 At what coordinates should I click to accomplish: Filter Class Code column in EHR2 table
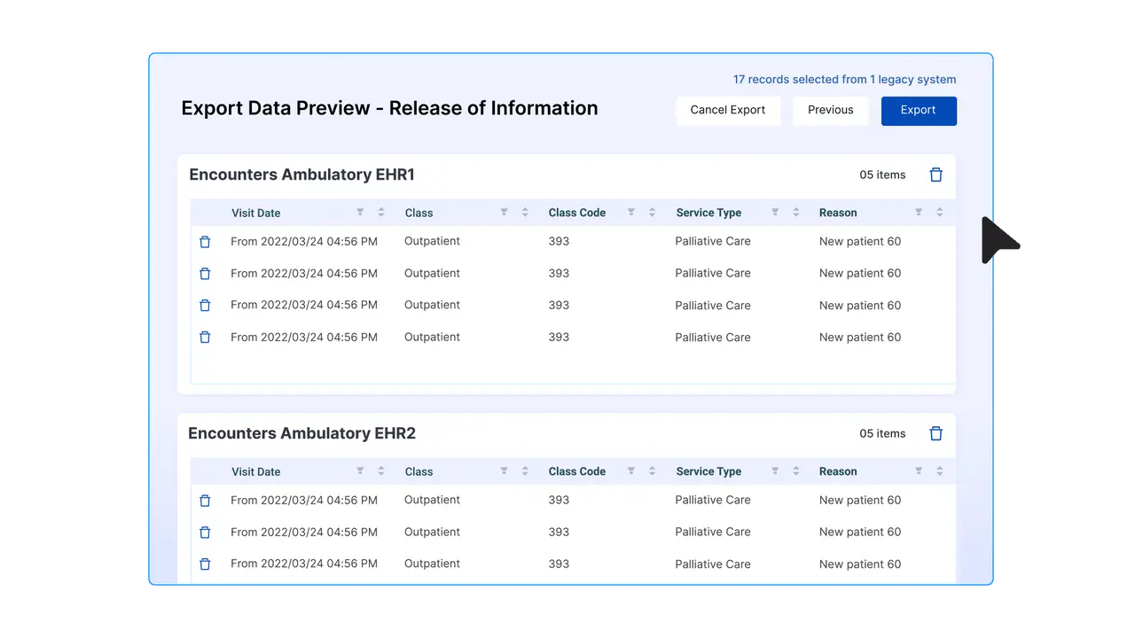(631, 471)
